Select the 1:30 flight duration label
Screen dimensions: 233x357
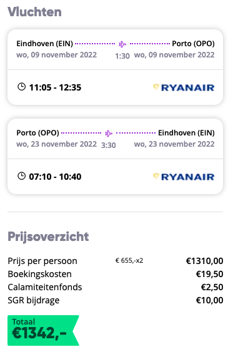(x=122, y=56)
